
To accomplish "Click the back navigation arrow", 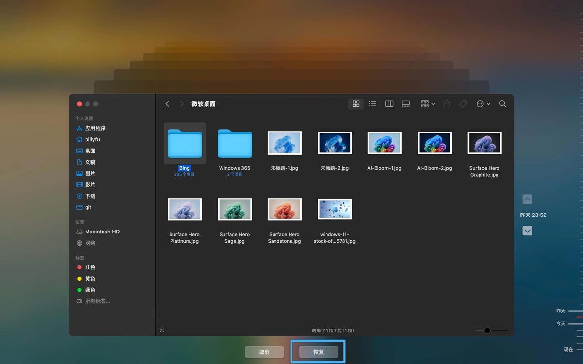I will 167,104.
